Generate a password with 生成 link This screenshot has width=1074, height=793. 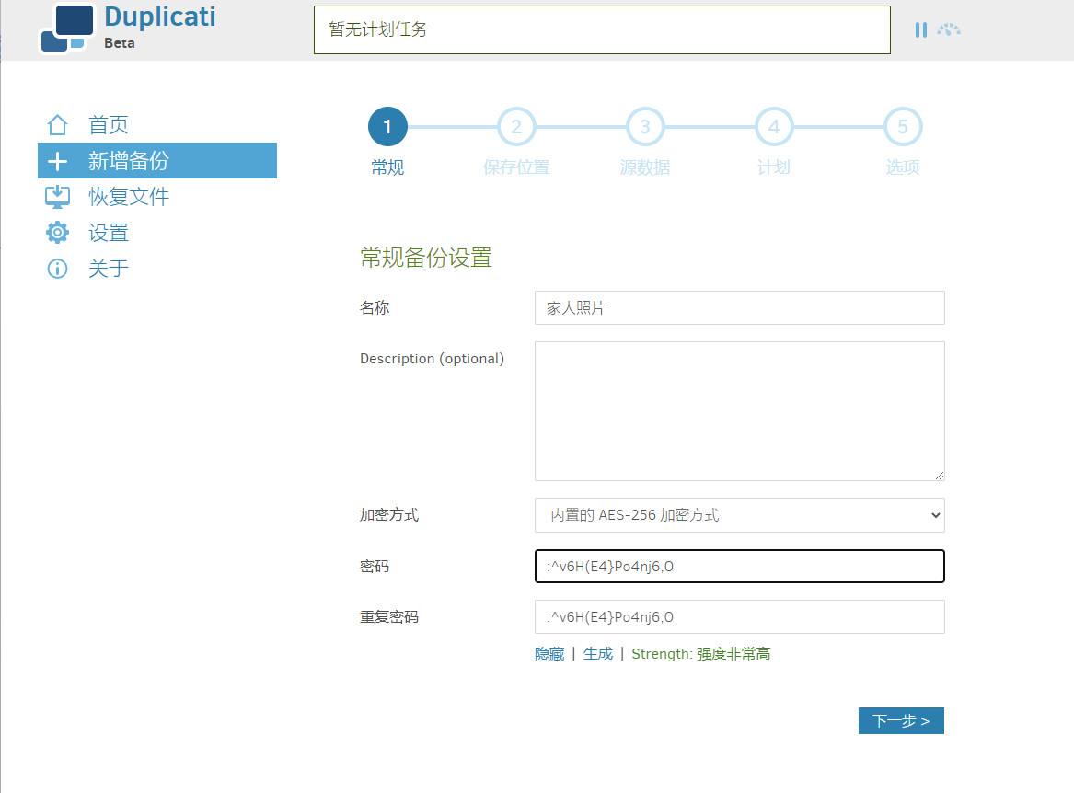tap(597, 654)
